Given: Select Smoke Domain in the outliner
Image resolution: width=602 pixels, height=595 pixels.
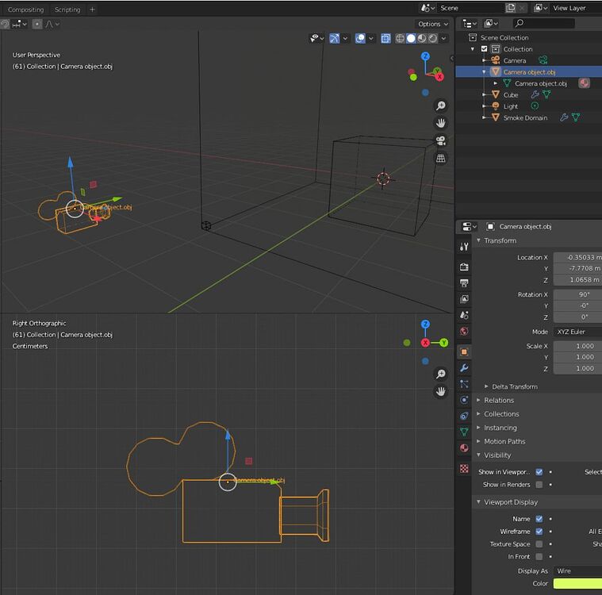Looking at the screenshot, I should 525,117.
